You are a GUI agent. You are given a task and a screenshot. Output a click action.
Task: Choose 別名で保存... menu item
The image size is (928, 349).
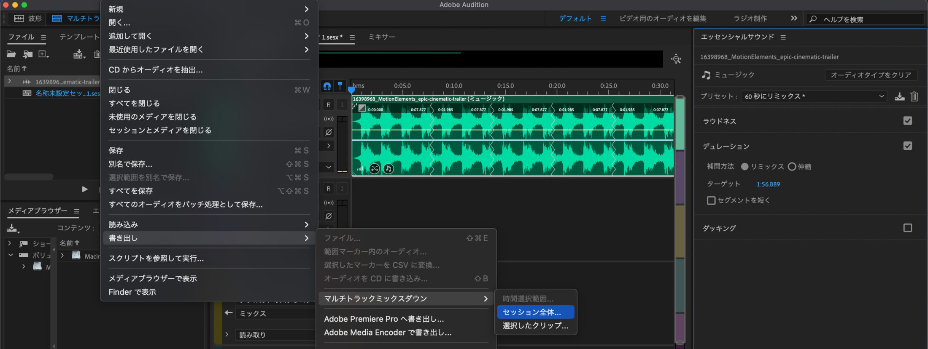[208, 164]
